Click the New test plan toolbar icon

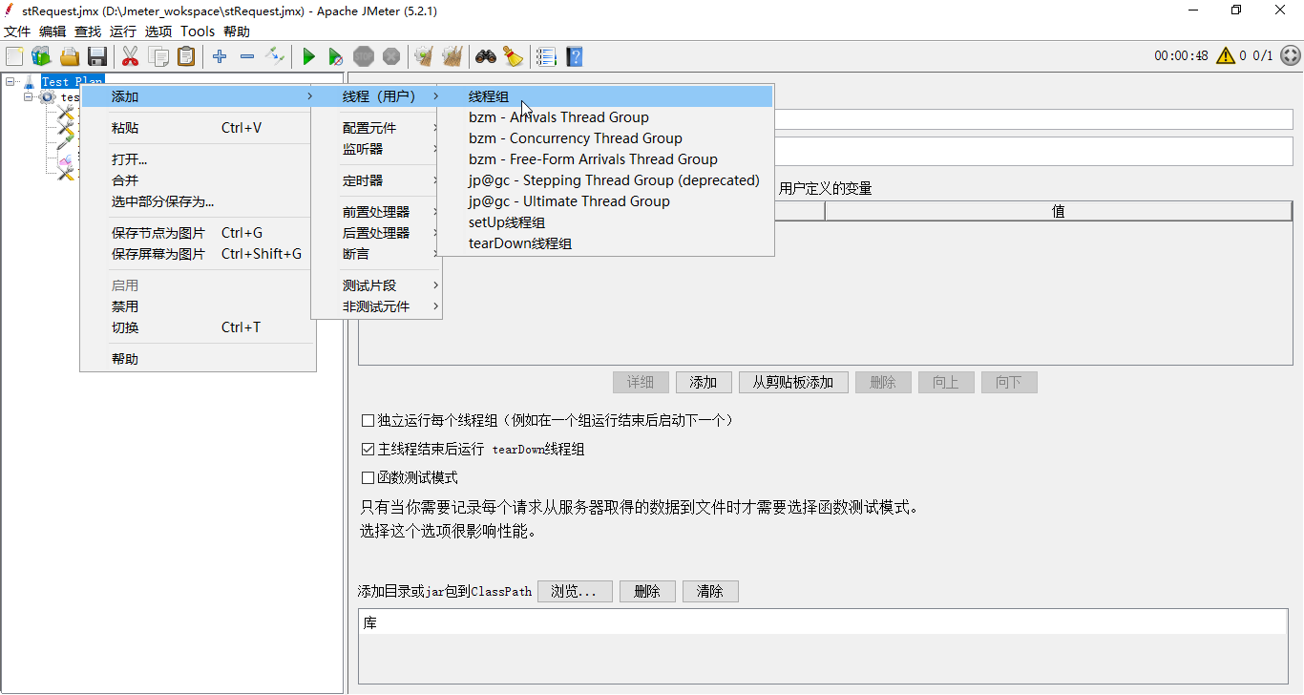[14, 56]
